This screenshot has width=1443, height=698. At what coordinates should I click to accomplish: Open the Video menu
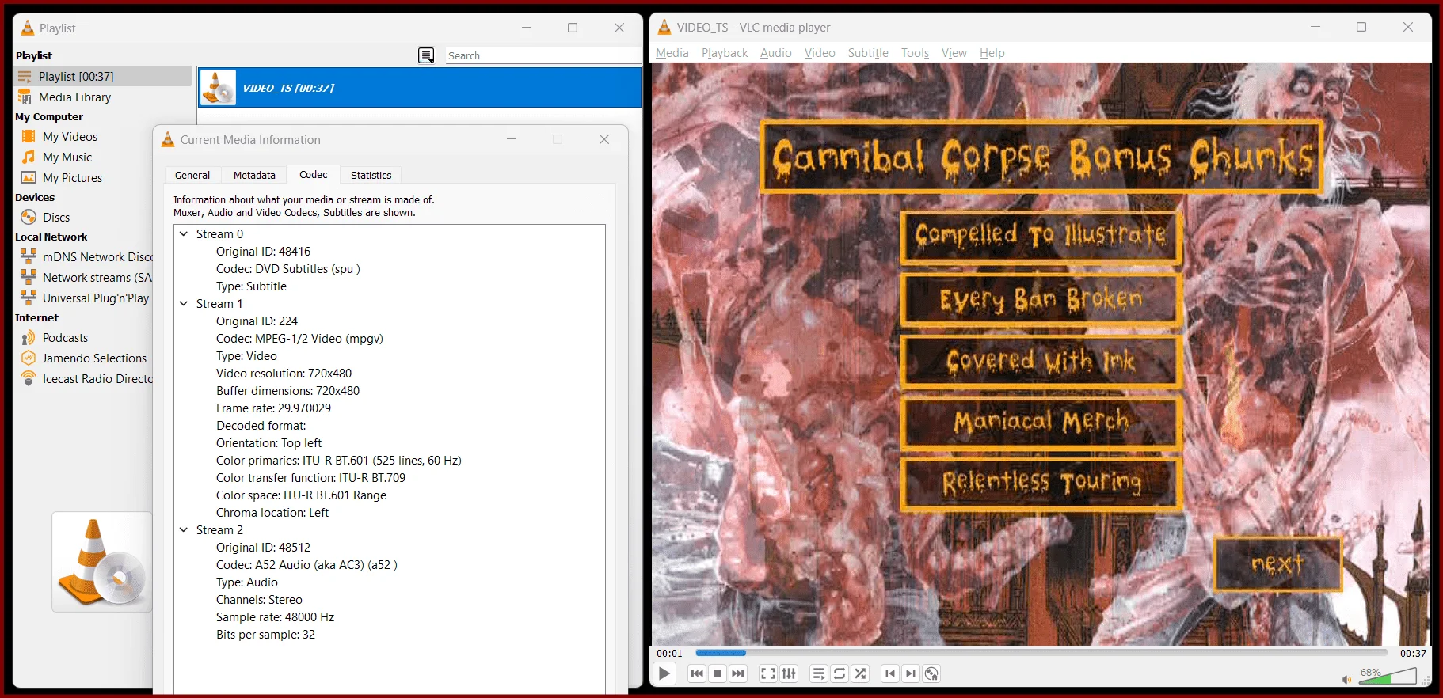click(820, 53)
